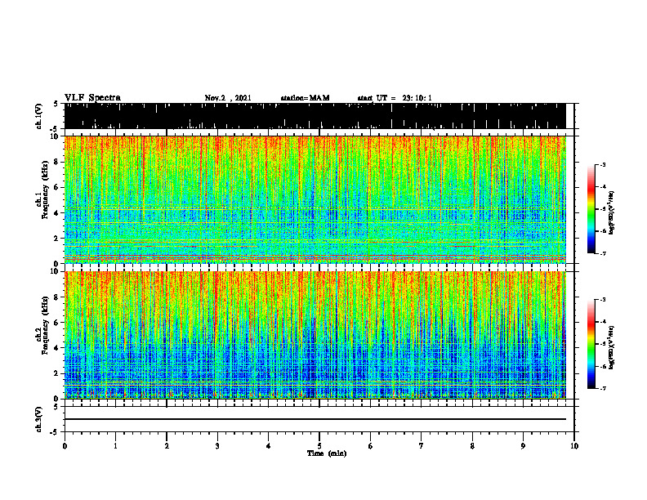Click inside the ch.1 spectrogram panel
The image size is (647, 500).
pos(315,199)
